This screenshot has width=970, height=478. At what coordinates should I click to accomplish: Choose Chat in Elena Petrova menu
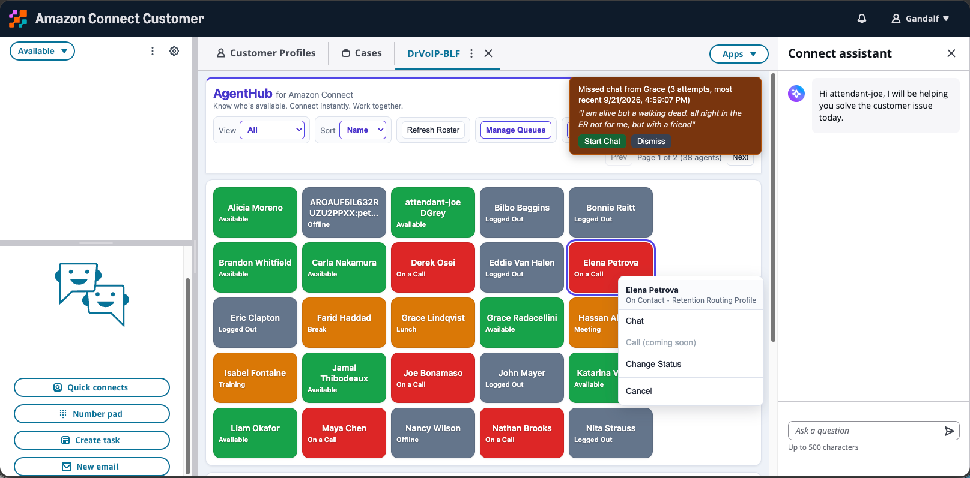(x=691, y=321)
